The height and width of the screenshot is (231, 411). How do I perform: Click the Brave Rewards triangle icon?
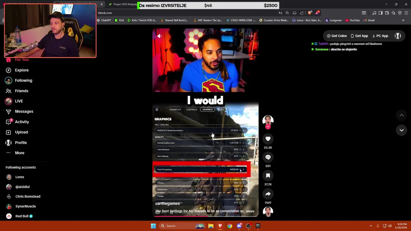[x=317, y=13]
